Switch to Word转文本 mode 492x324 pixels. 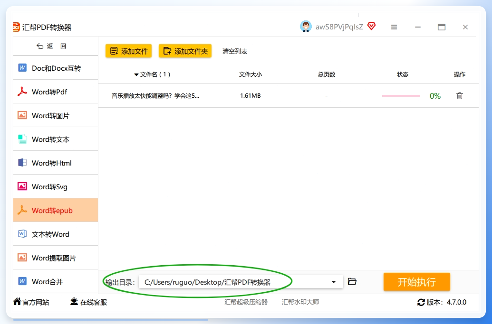pos(56,139)
